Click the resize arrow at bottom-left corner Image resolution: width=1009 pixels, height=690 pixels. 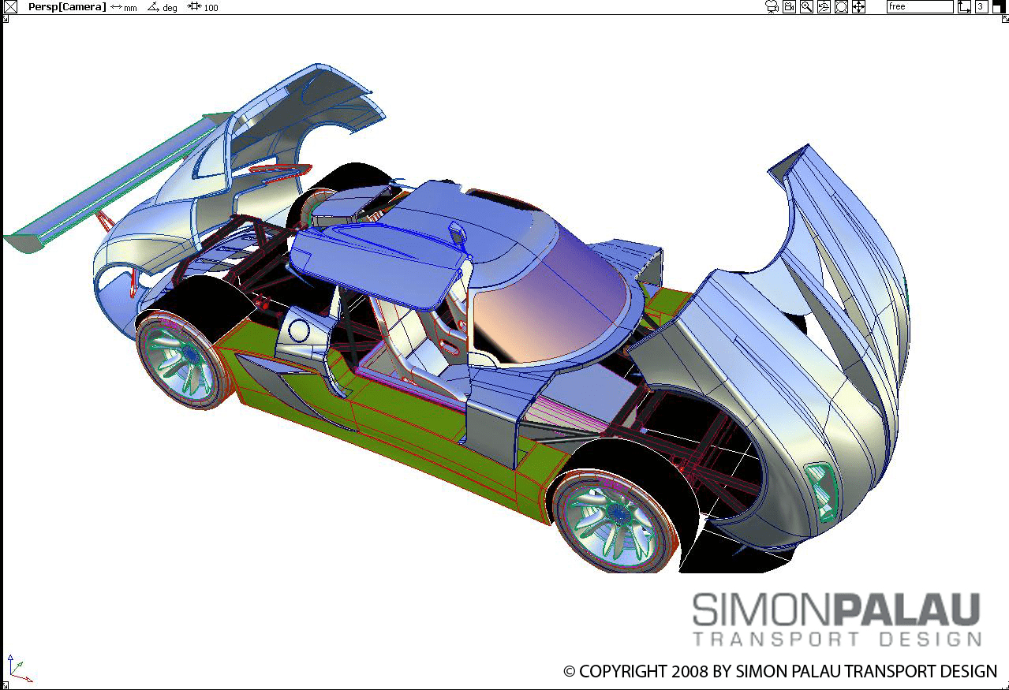coord(5,684)
